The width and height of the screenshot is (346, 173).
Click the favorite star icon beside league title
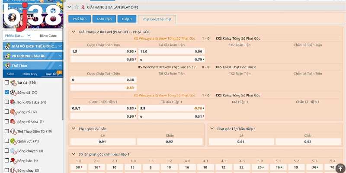pyautogui.click(x=77, y=7)
